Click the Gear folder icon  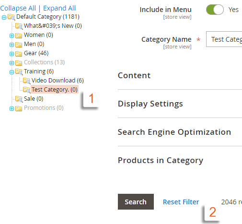(19, 54)
